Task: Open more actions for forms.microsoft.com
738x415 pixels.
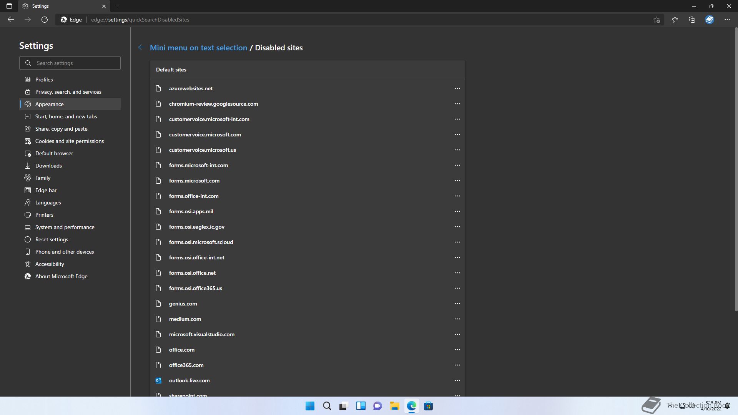Action: [x=457, y=181]
